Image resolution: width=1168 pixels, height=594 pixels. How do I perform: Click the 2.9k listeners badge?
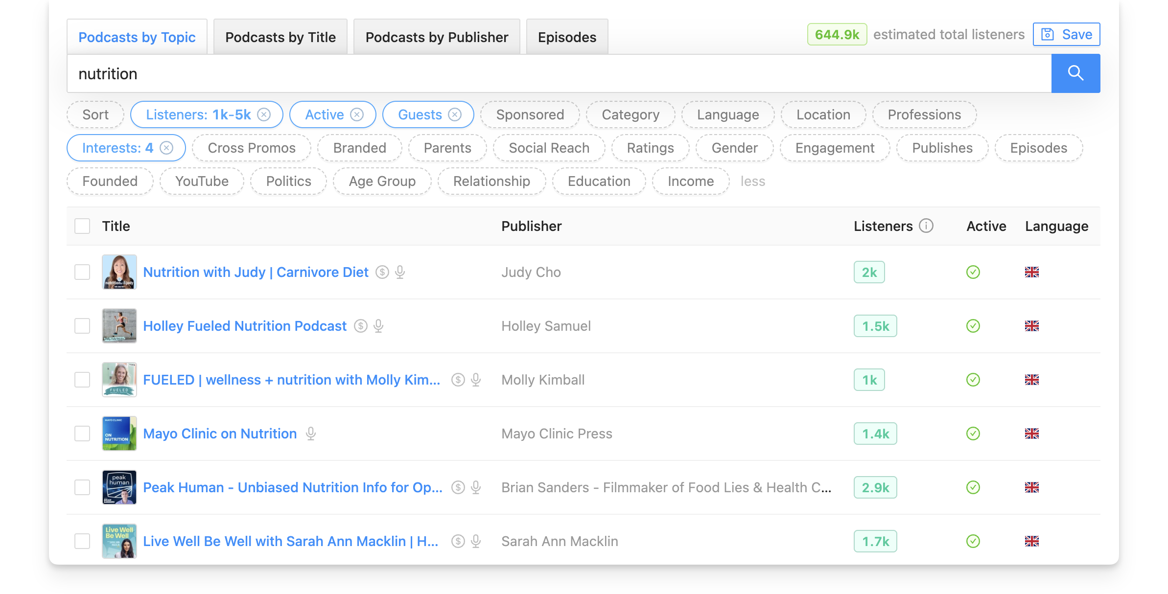(x=875, y=487)
